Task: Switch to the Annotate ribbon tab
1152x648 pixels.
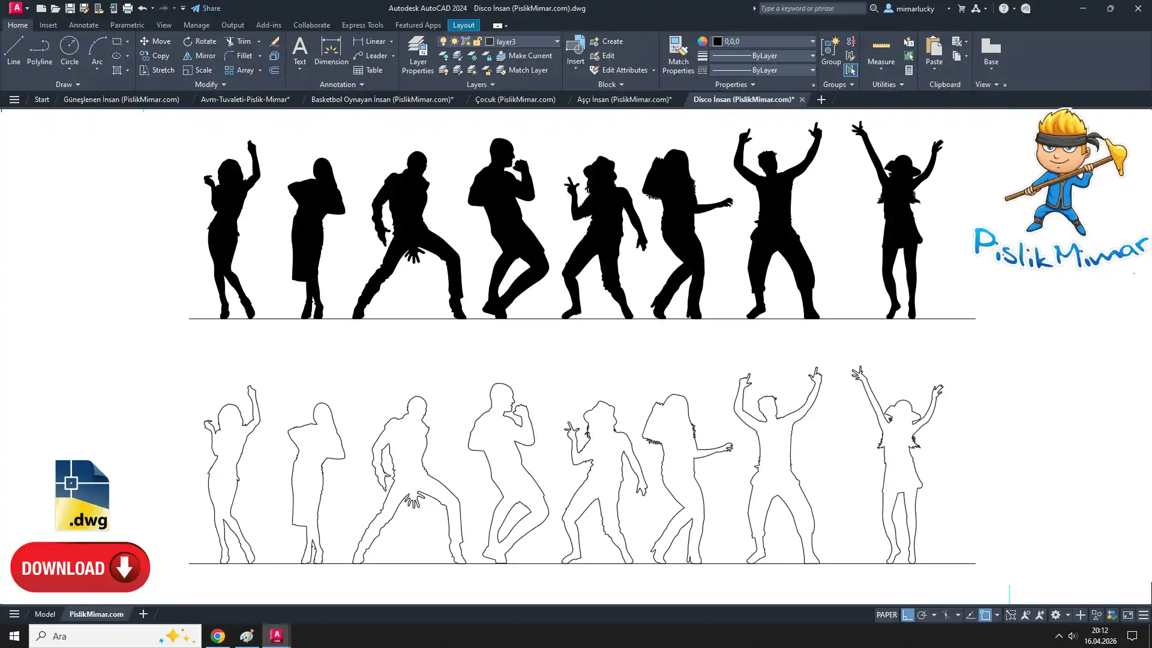Action: click(x=83, y=25)
